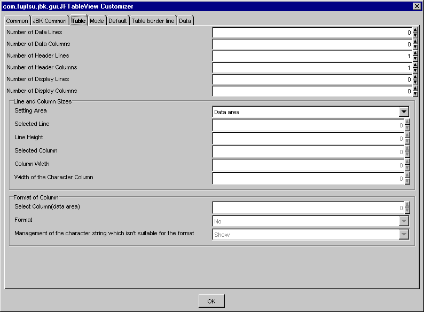
Task: Click the Select Column(data area) field
Action: pos(308,208)
